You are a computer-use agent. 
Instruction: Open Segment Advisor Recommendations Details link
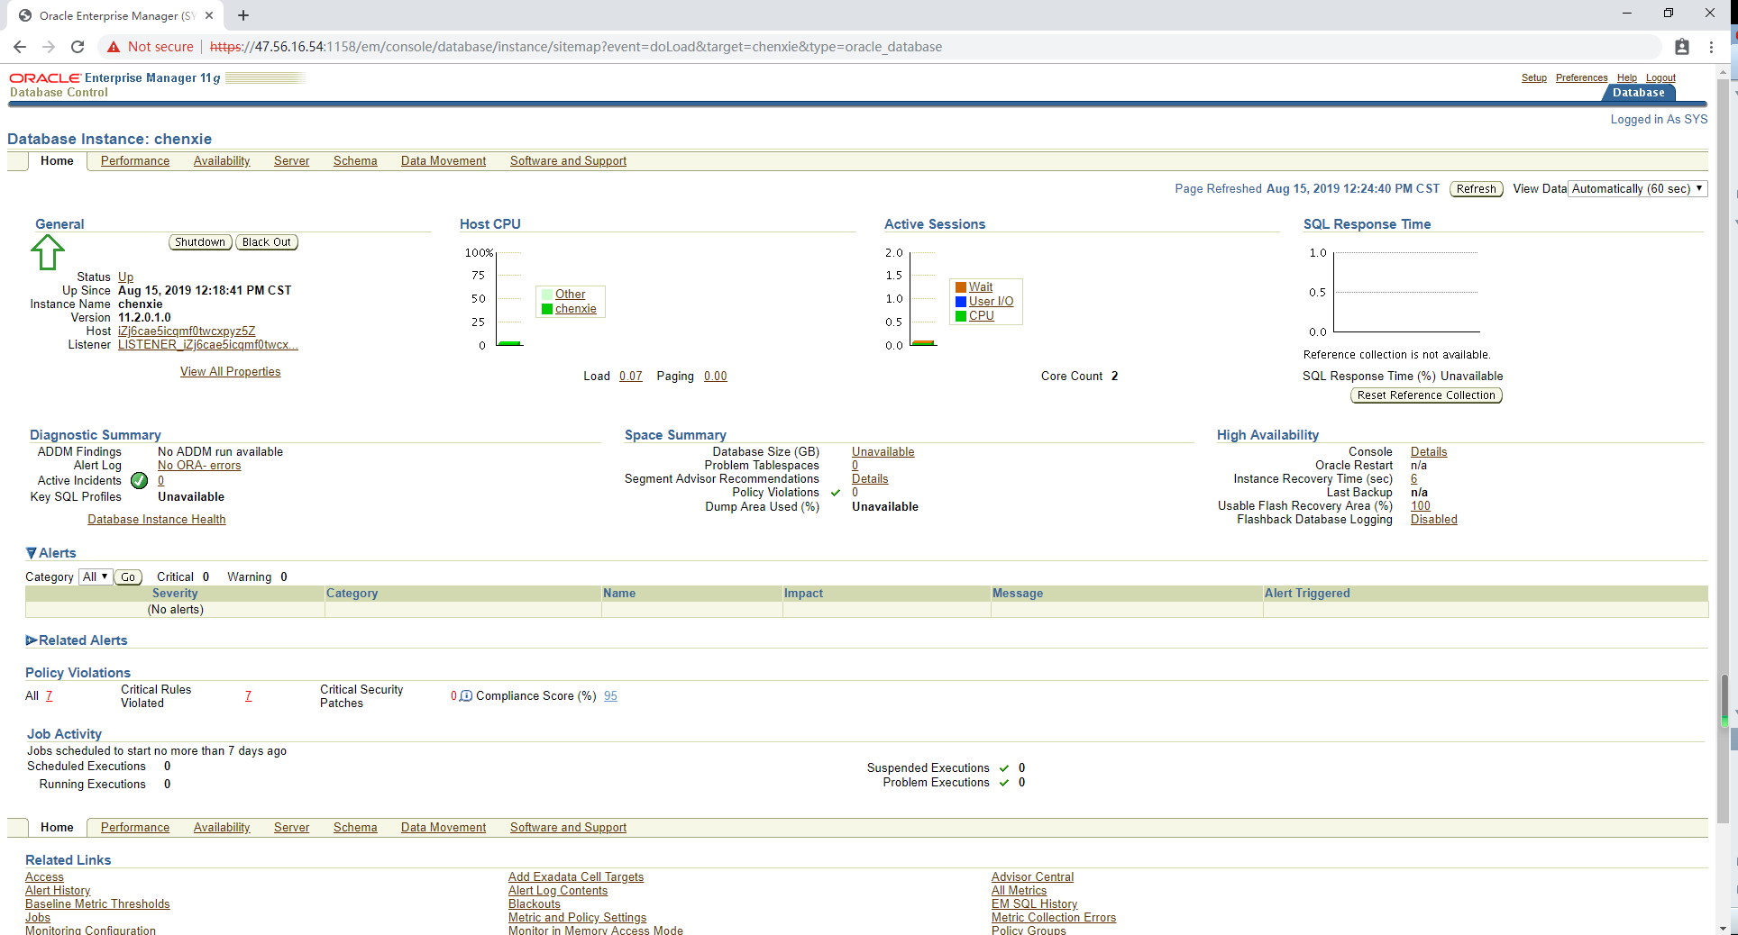point(870,479)
